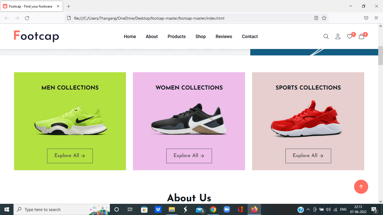Image resolution: width=383 pixels, height=215 pixels.
Task: Launch Zoom from the taskbar
Action: click(x=227, y=209)
